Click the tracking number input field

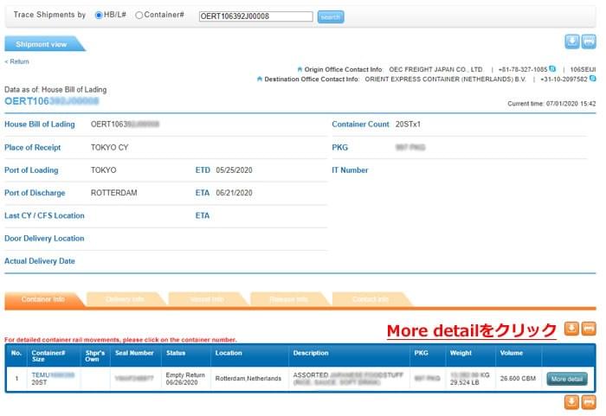(x=255, y=16)
